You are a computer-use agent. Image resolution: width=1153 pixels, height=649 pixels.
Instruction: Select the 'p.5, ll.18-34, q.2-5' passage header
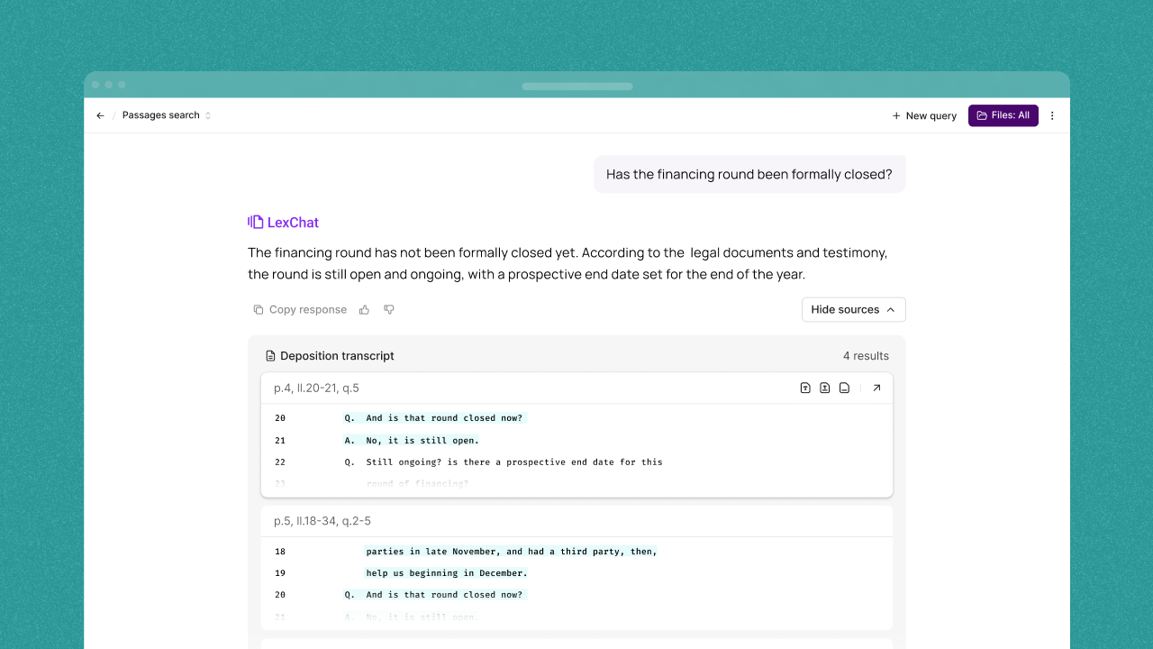pyautogui.click(x=322, y=521)
